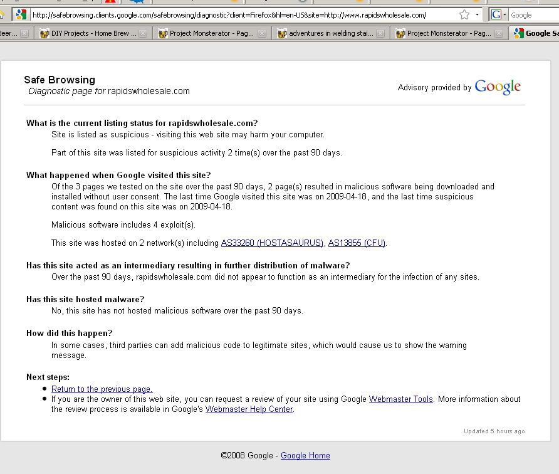Switch to adventures in welding tab

pos(331,33)
